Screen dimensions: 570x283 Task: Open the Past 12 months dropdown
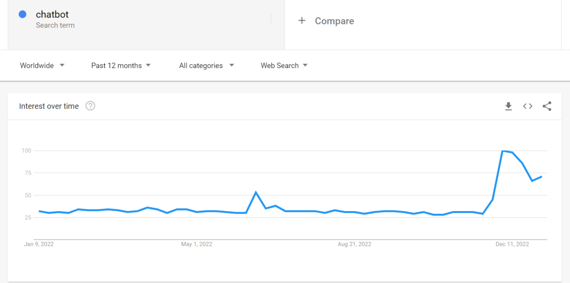coord(121,66)
